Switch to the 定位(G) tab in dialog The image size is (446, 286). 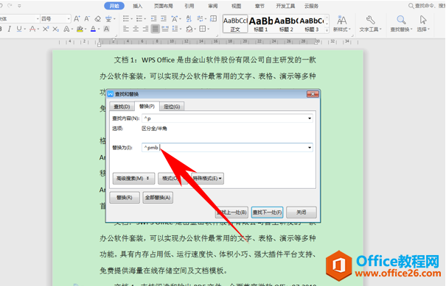tap(172, 107)
